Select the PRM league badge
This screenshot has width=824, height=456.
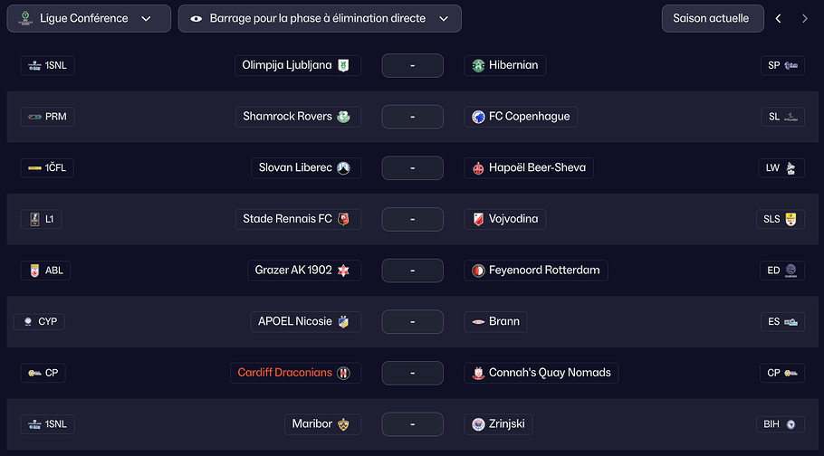(x=46, y=117)
